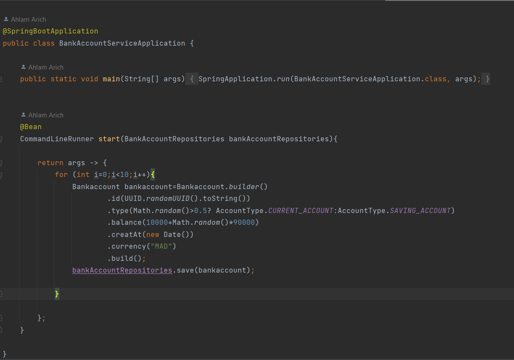The height and width of the screenshot is (360, 514).
Task: Click the horizontal scrollbar at the top right
Action: click(448, 1)
